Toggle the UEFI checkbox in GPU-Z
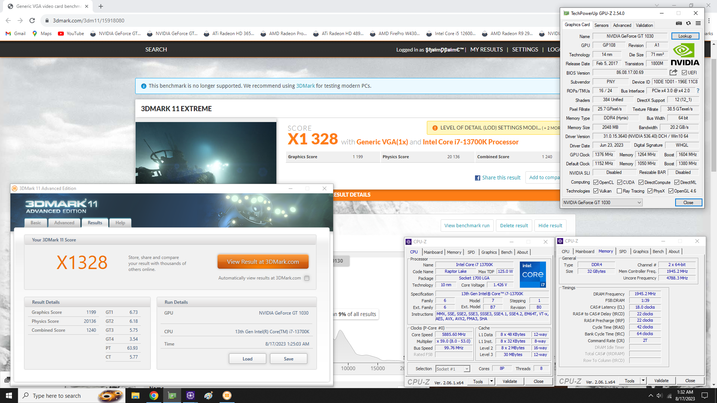 click(684, 73)
